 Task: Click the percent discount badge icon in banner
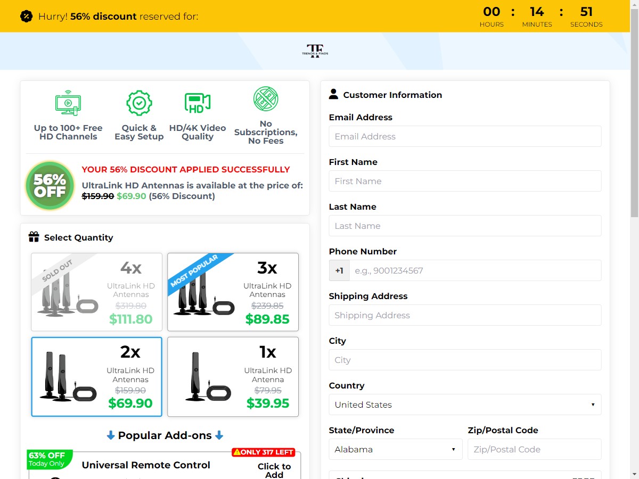(x=26, y=16)
